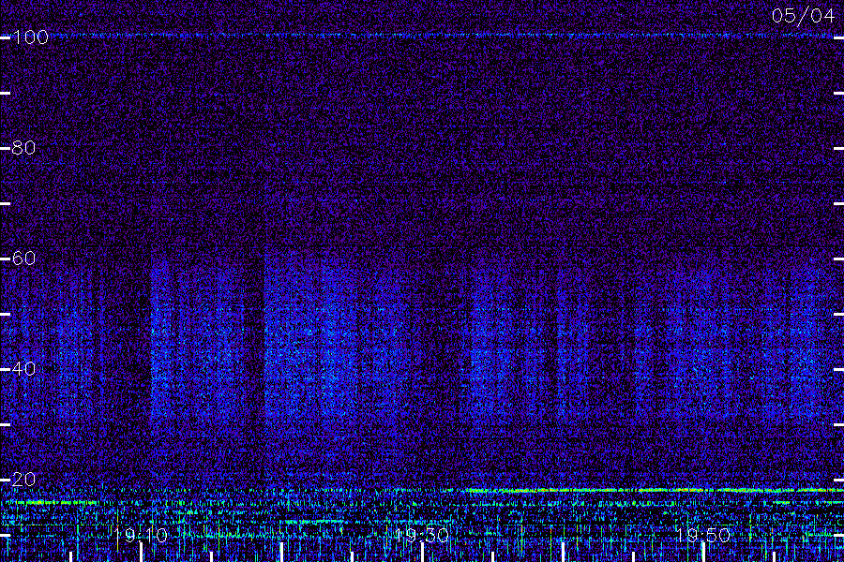Click the 60 frequency axis label

click(x=23, y=259)
